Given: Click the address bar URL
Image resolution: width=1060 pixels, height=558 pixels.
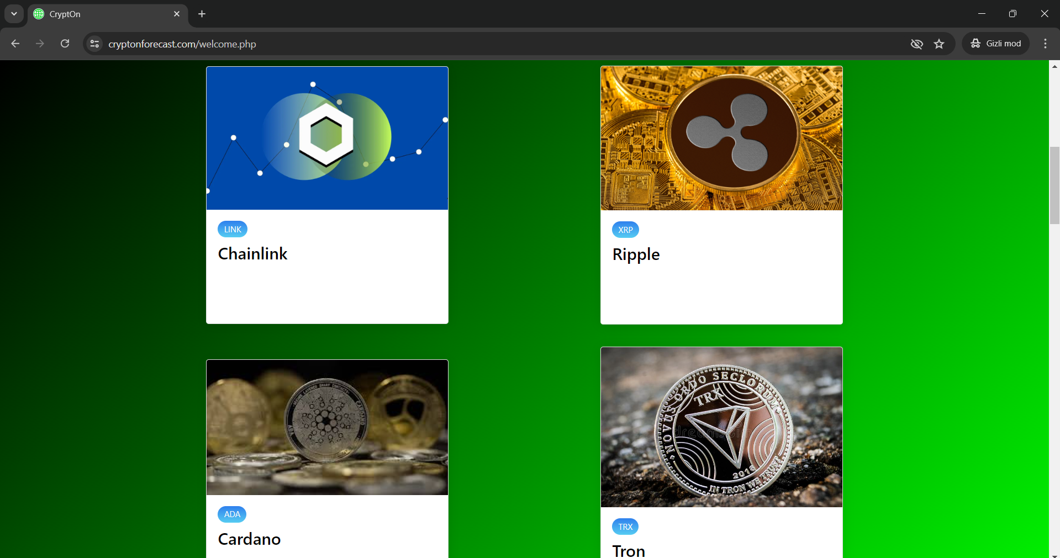Looking at the screenshot, I should coord(182,44).
